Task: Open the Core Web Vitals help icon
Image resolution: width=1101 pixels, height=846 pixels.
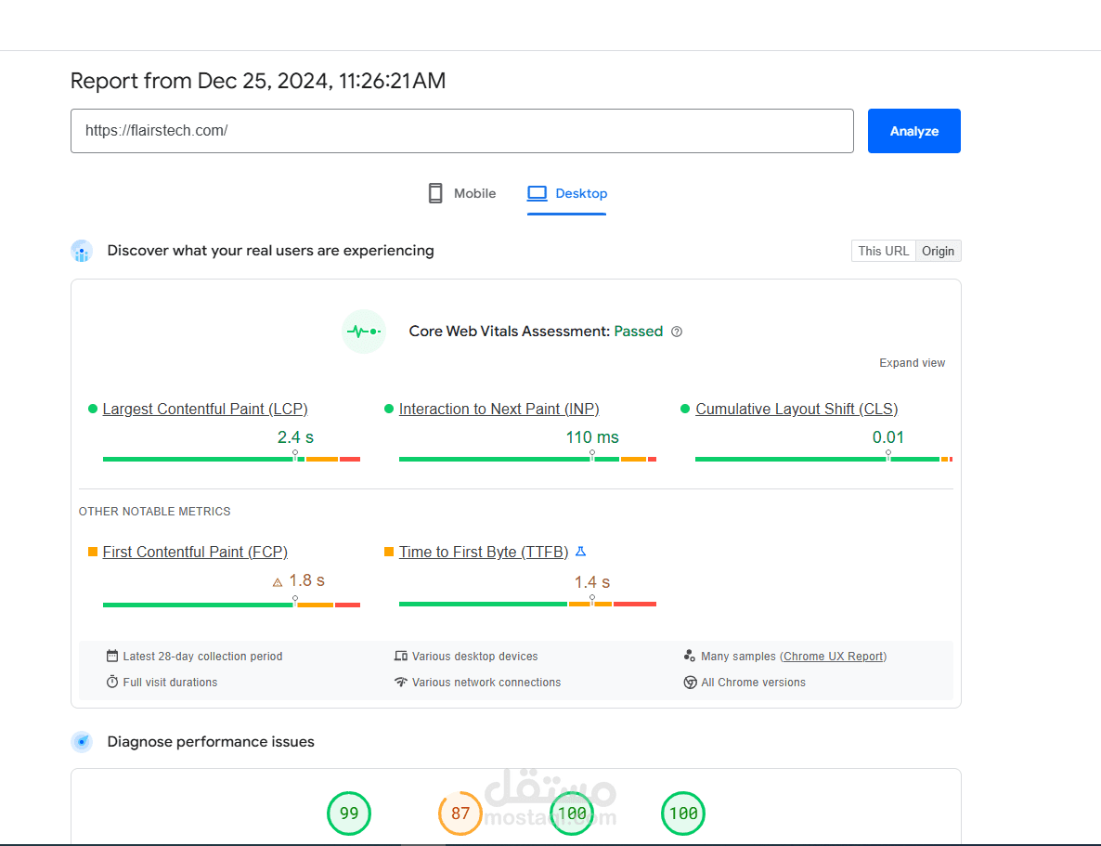Action: click(677, 332)
